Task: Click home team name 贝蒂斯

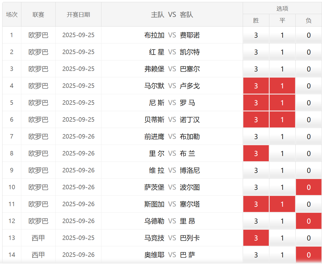Action: [154, 120]
